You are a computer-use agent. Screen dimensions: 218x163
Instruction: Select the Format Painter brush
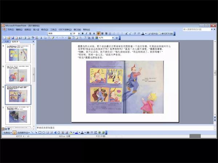(x=53, y=38)
